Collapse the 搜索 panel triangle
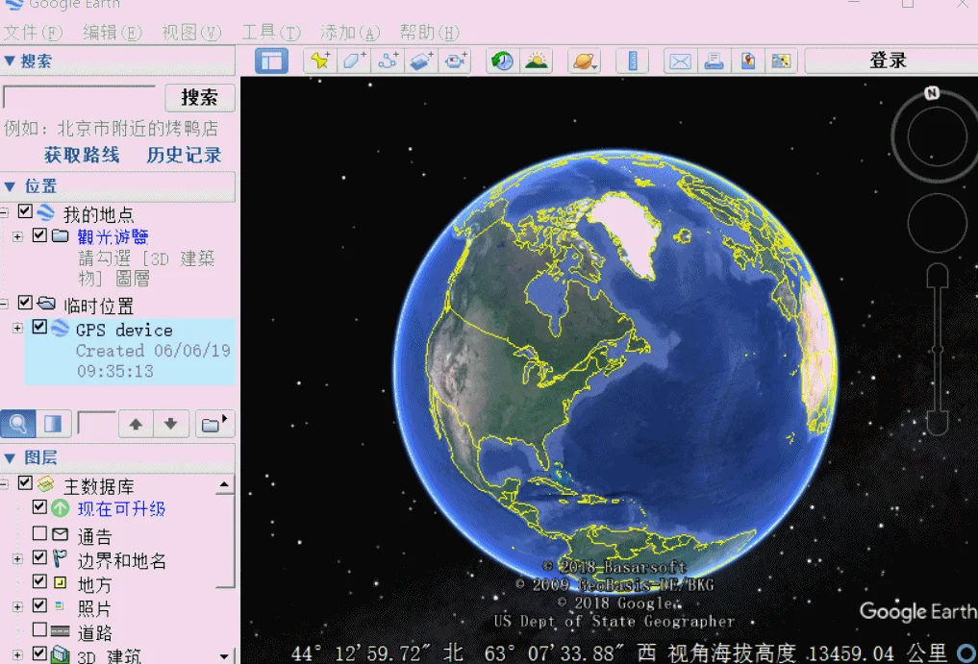 (10, 61)
